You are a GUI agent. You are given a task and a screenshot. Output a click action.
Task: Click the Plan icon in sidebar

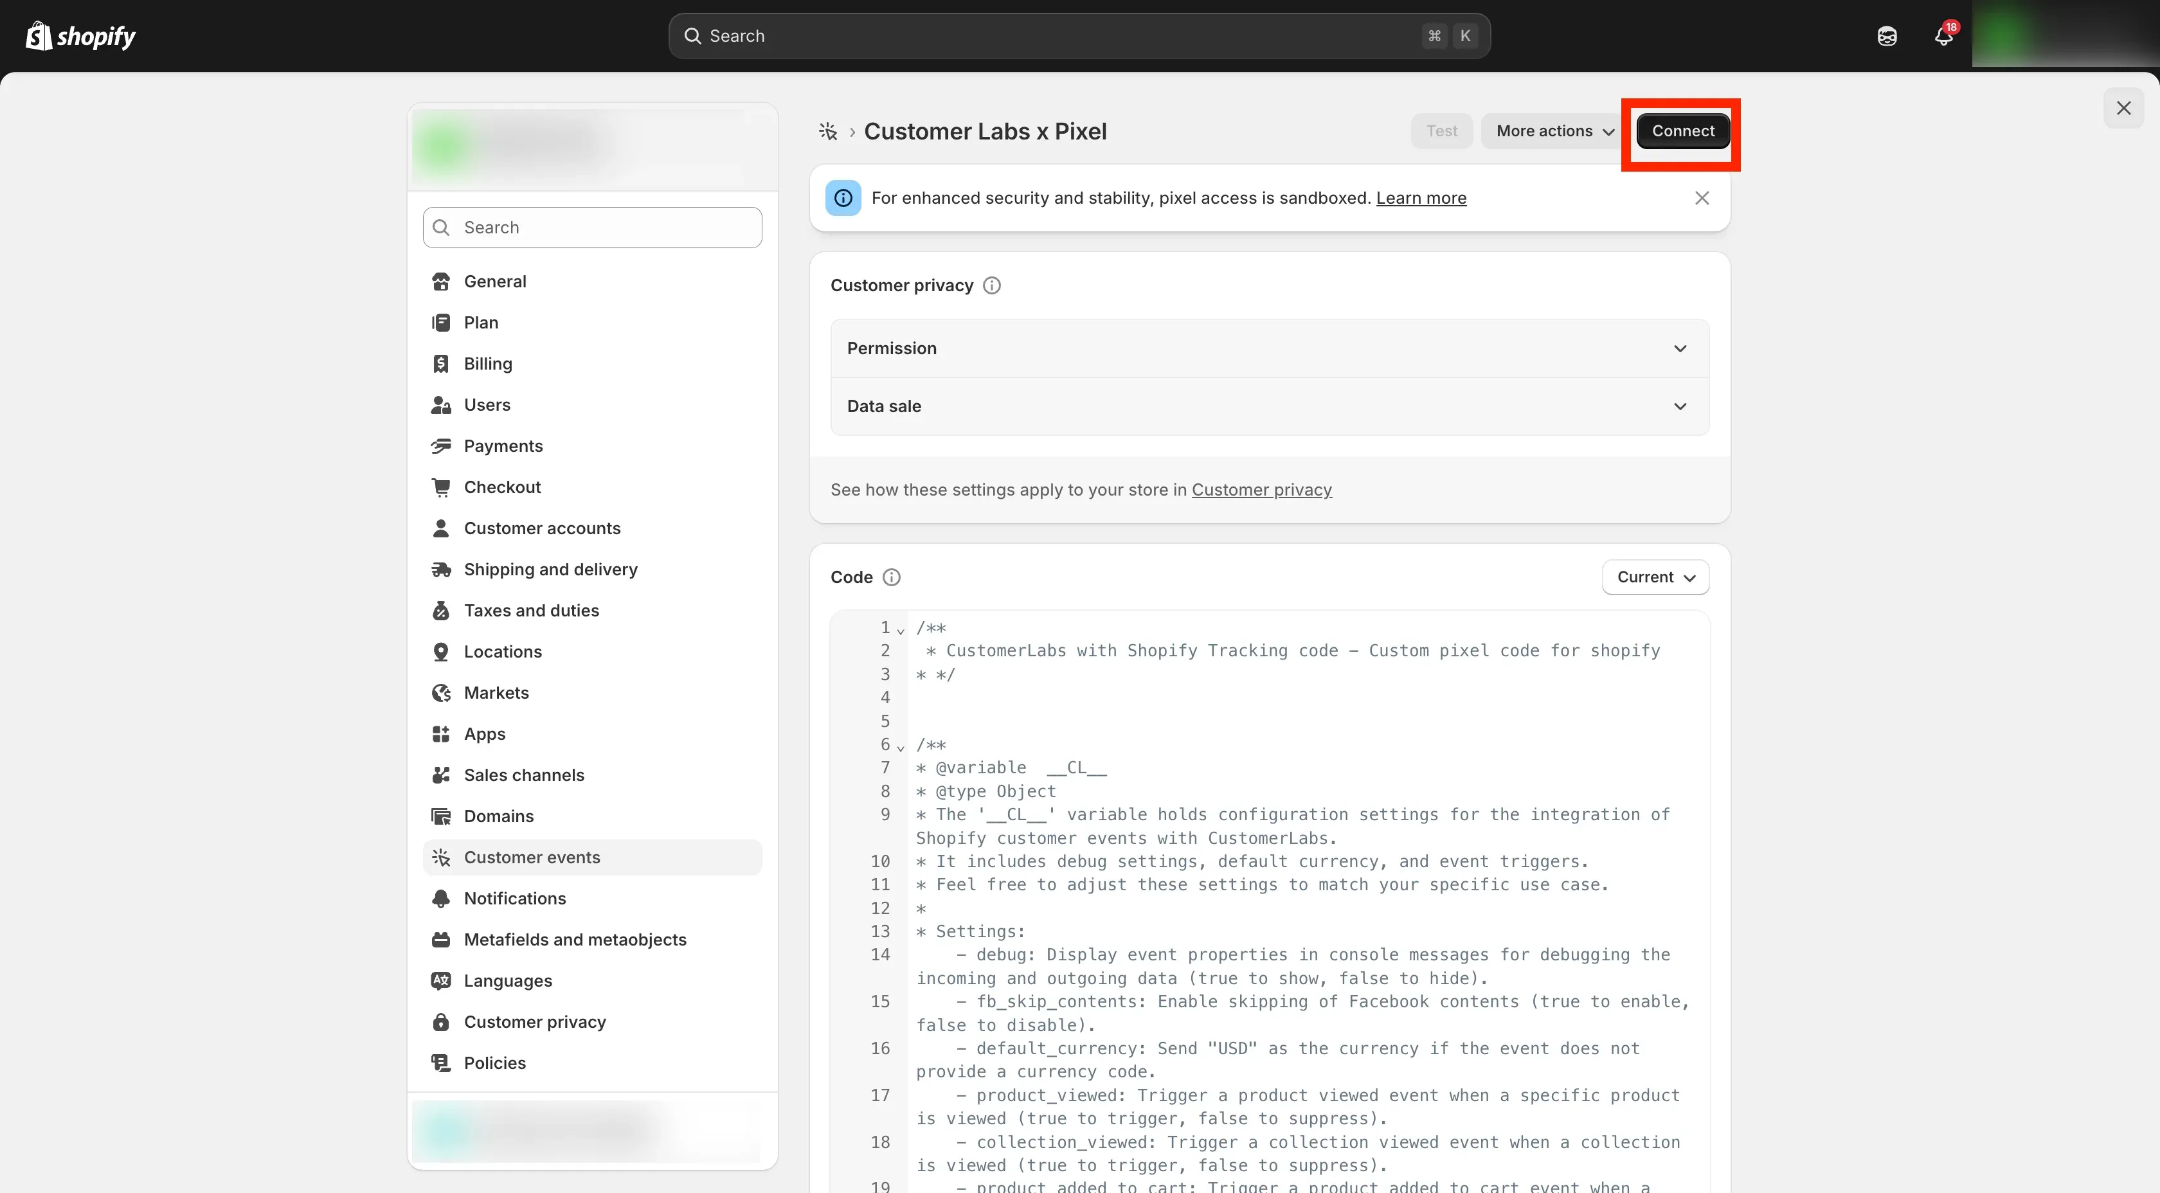441,323
